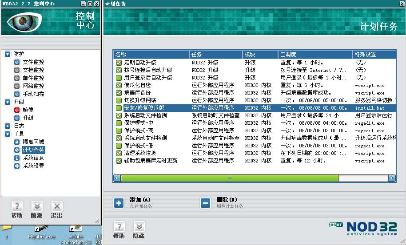
Task: Select the 病毒库备份 task name
Action: pyautogui.click(x=137, y=93)
